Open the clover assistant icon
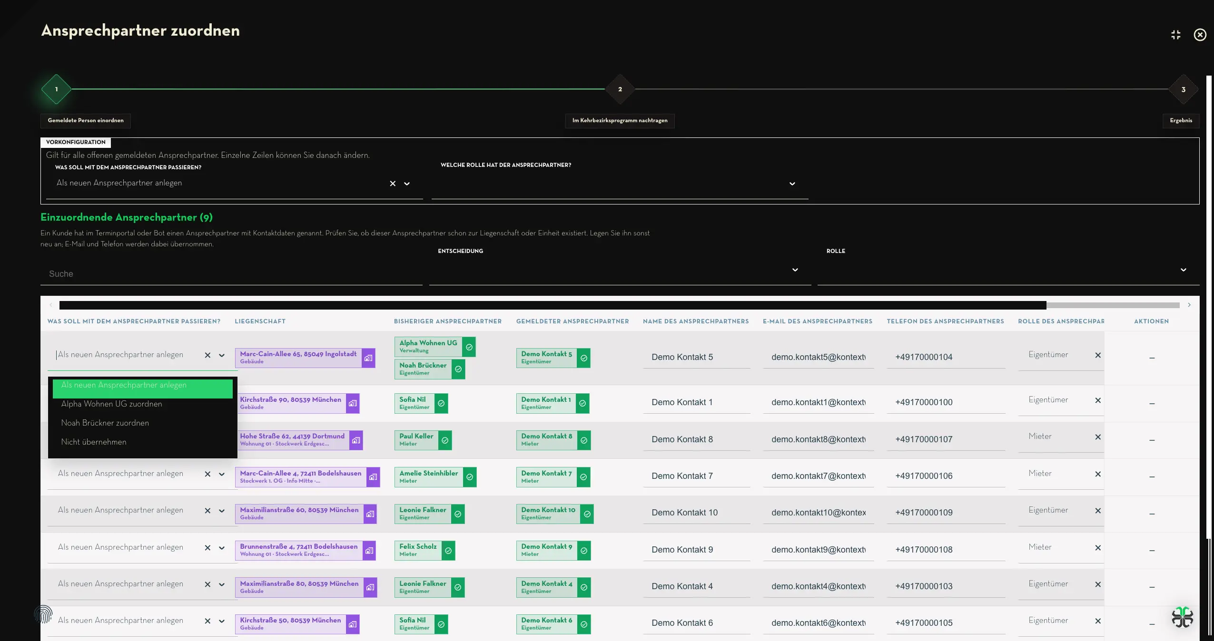The height and width of the screenshot is (641, 1214). [1182, 618]
